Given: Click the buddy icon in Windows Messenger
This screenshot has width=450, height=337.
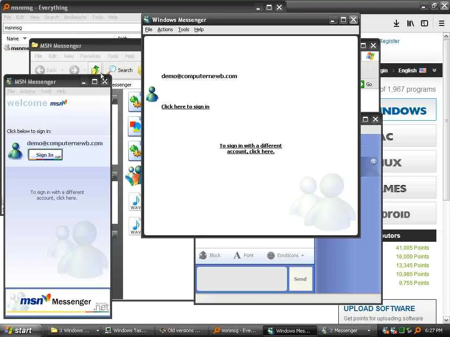Looking at the screenshot, I should click(x=152, y=94).
